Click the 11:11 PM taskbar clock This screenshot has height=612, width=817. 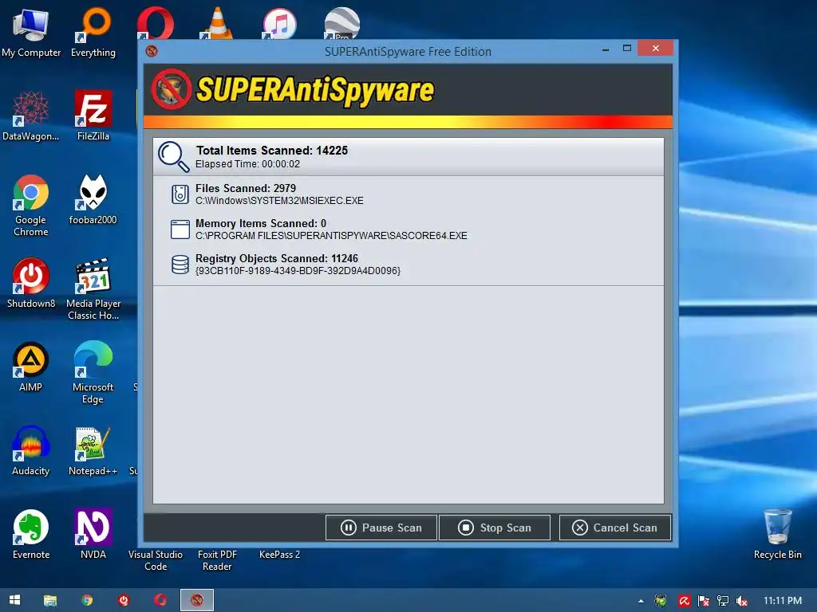tap(782, 601)
